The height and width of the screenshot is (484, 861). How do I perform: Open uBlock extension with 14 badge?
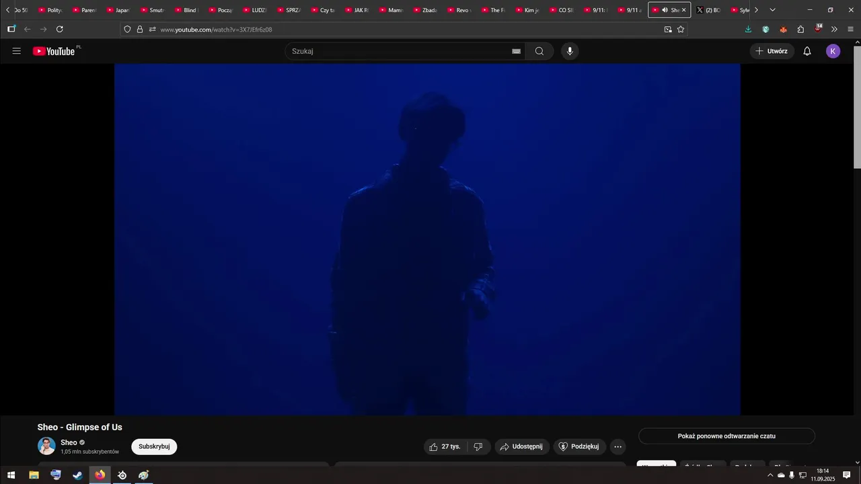point(818,28)
